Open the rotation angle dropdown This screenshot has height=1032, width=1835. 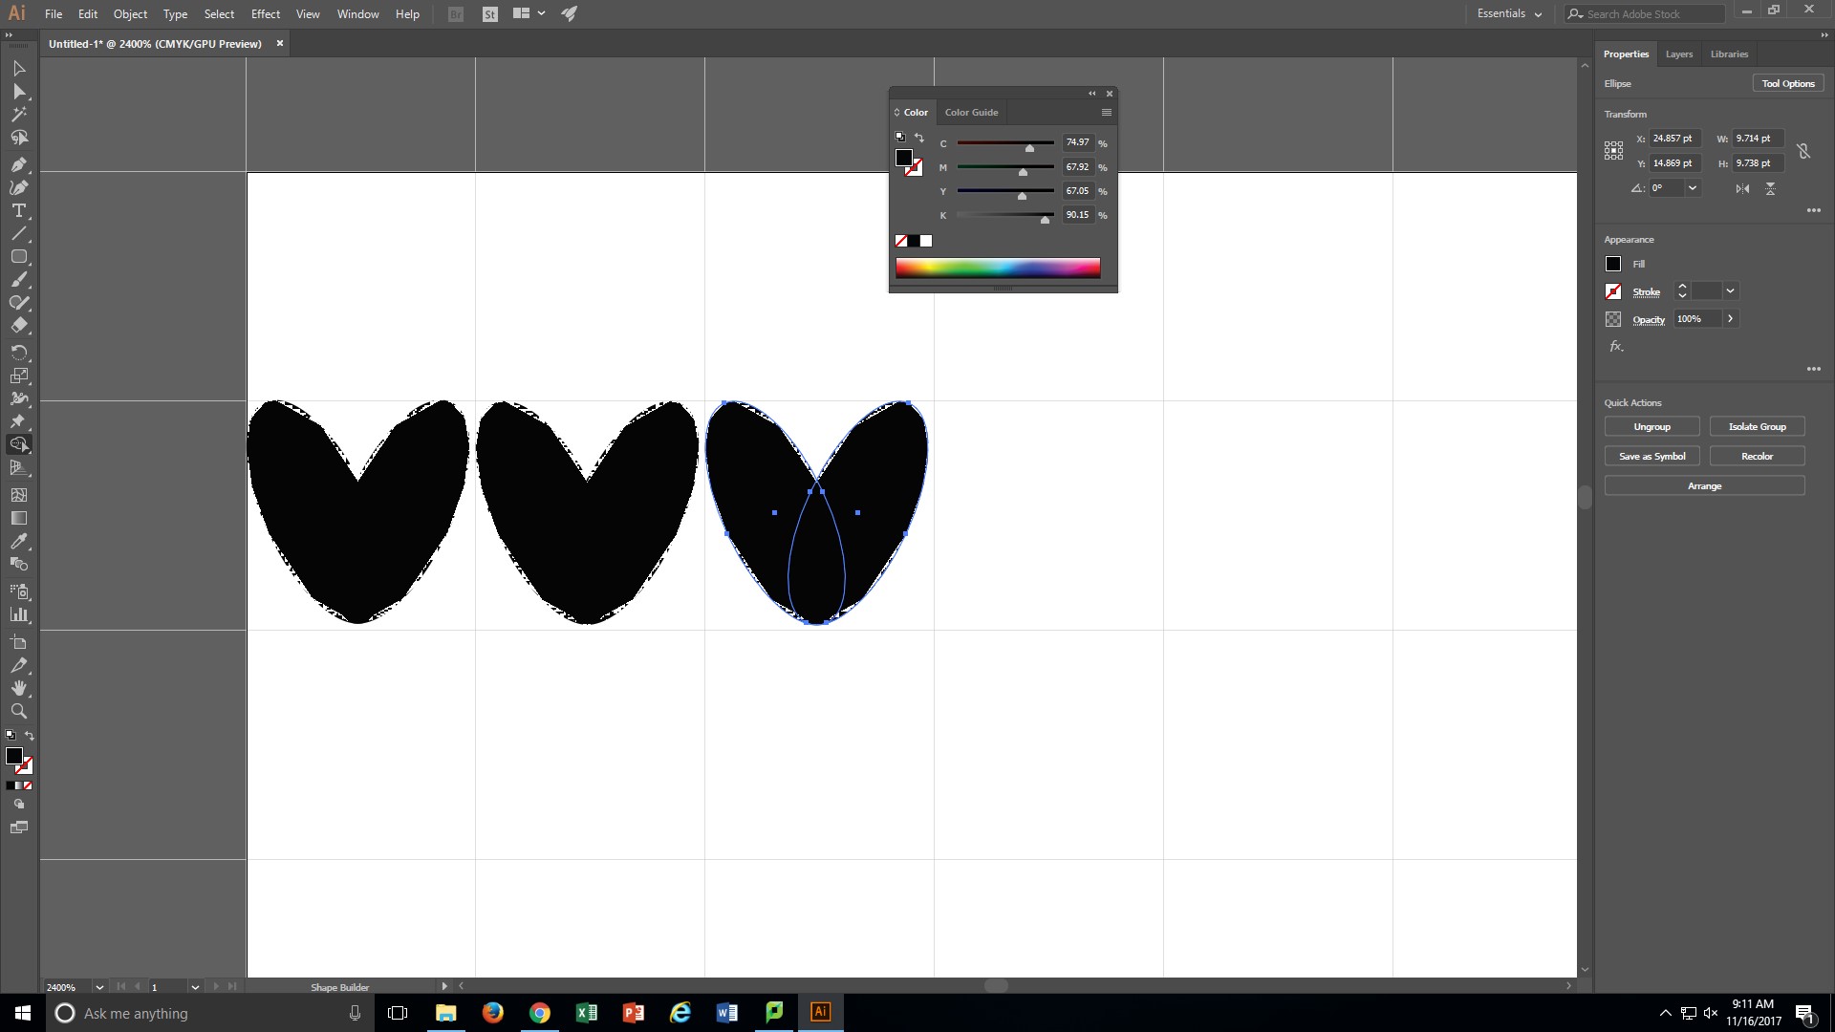coord(1693,188)
